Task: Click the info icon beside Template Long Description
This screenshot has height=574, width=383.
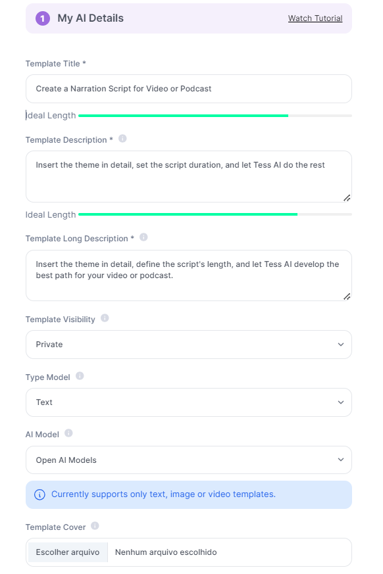Action: (x=143, y=237)
